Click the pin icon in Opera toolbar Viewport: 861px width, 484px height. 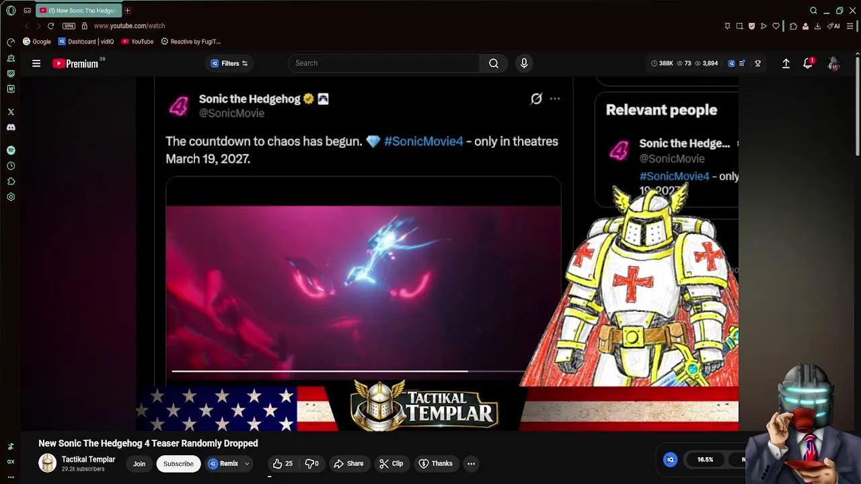pos(727,26)
